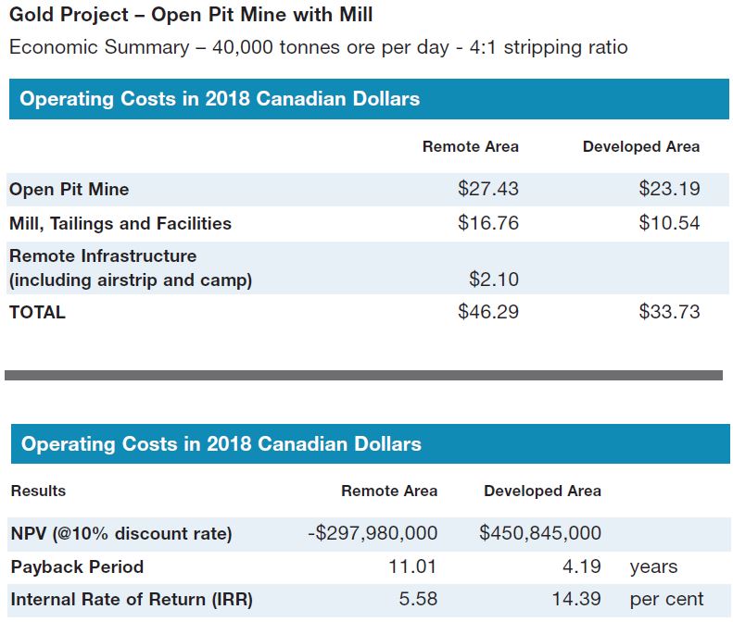Click the $27.43 Open Pit Mine cost
733x622 pixels.
pyautogui.click(x=488, y=190)
